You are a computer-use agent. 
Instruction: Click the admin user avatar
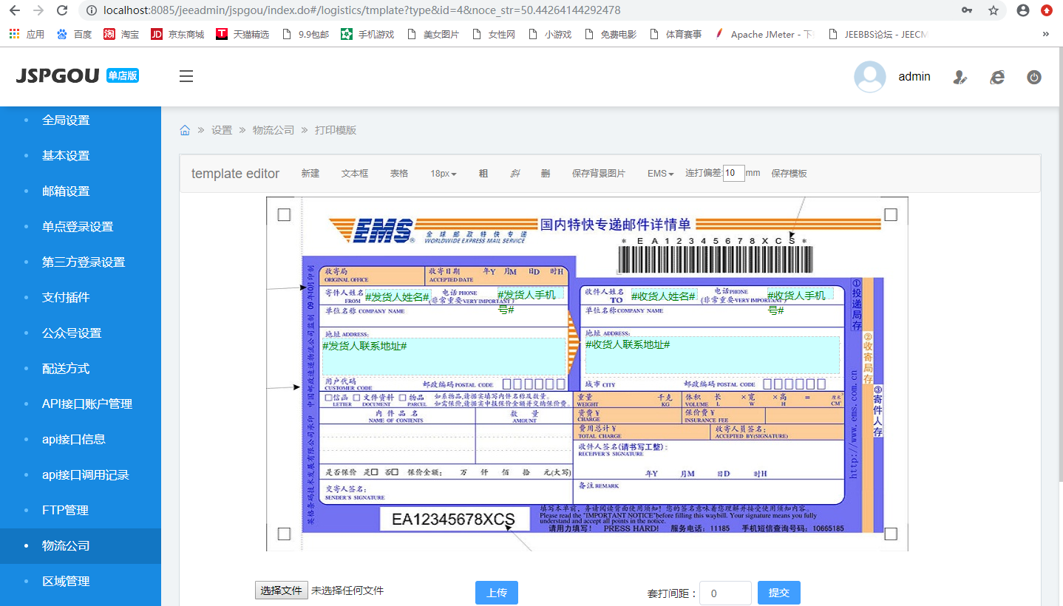(870, 77)
